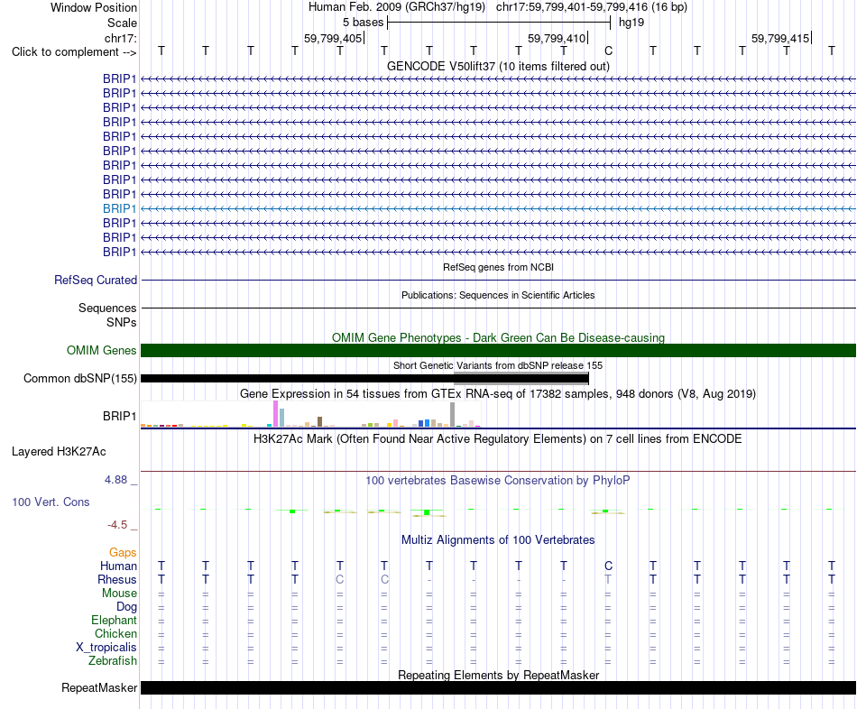Click the Dog alignment row label

tap(126, 606)
